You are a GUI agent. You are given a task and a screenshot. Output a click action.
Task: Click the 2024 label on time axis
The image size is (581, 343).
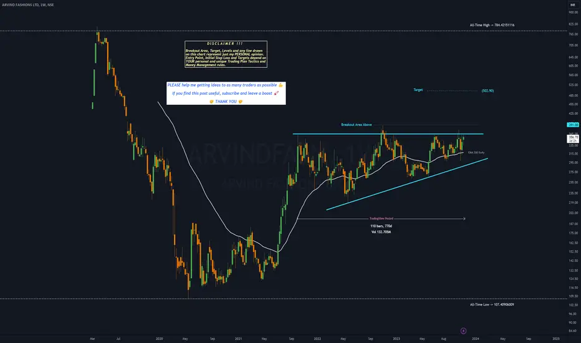pos(476,339)
